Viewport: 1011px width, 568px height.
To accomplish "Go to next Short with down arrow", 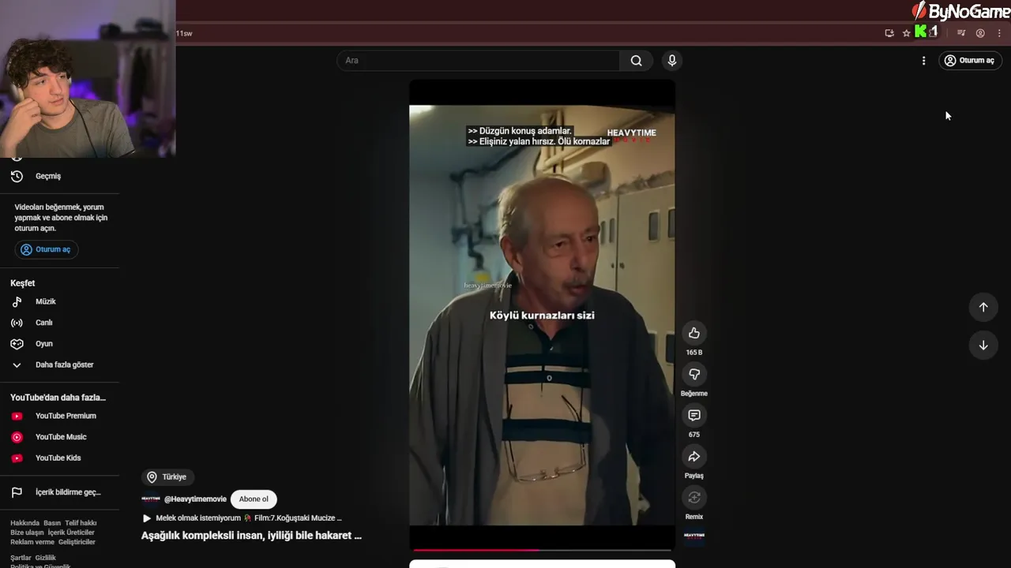I will coord(983,345).
